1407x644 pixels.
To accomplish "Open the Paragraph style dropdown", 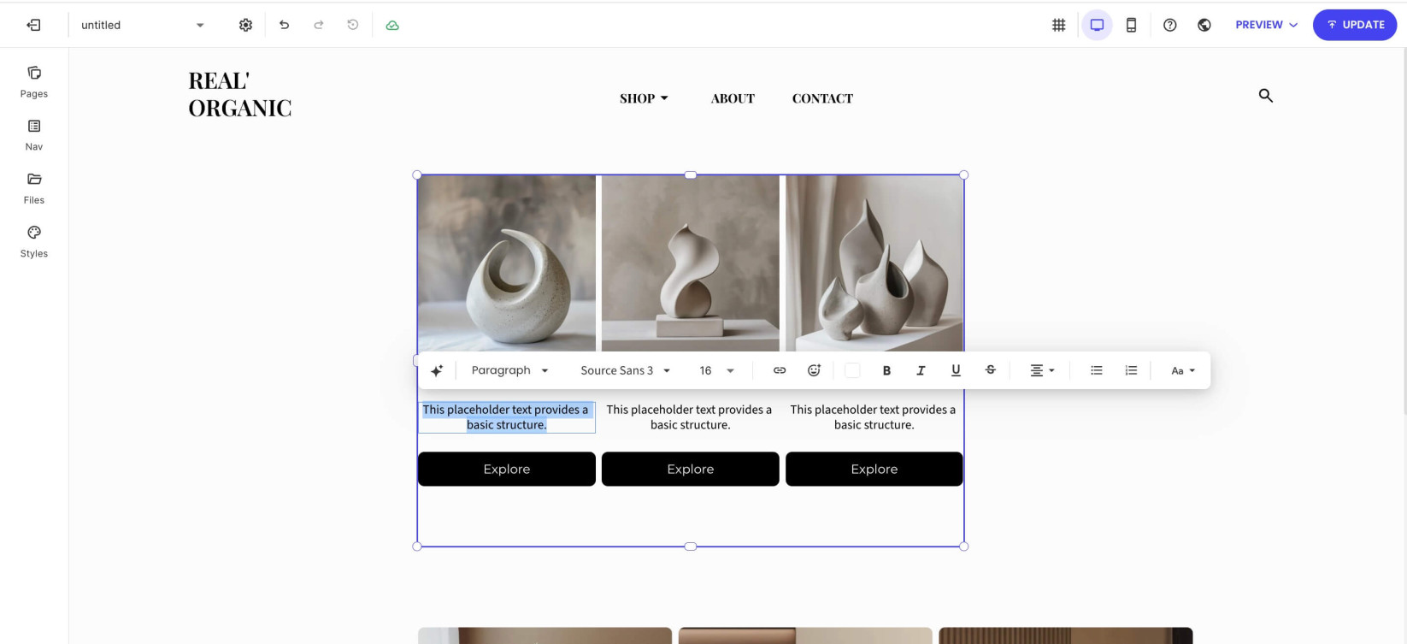I will click(x=509, y=370).
